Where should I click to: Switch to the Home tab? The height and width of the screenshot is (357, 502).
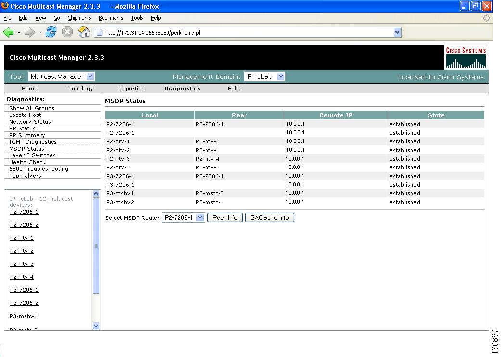[x=29, y=89]
